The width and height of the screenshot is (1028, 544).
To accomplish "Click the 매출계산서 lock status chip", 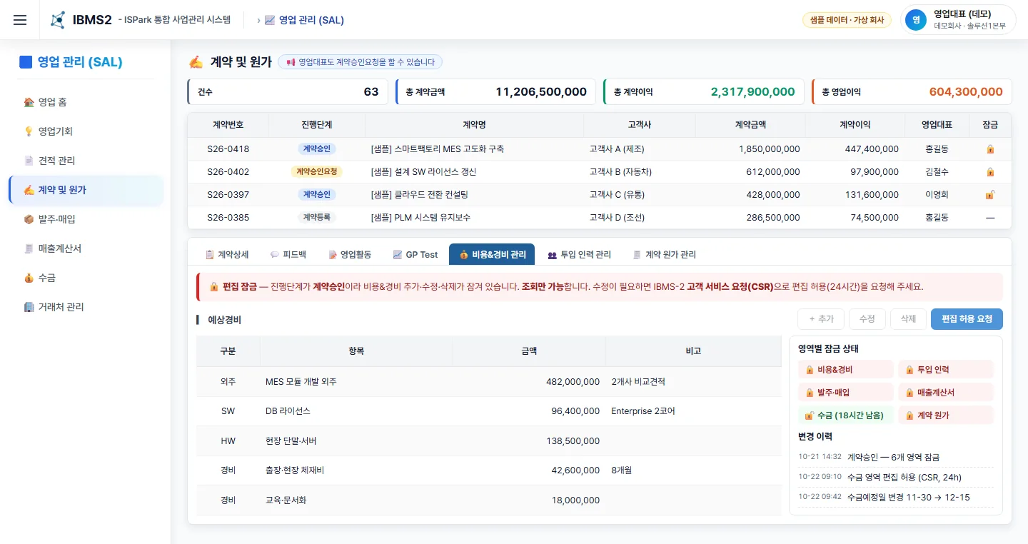I will pos(946,393).
